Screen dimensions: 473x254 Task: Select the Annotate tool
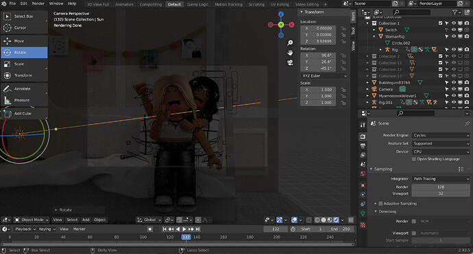pyautogui.click(x=24, y=89)
